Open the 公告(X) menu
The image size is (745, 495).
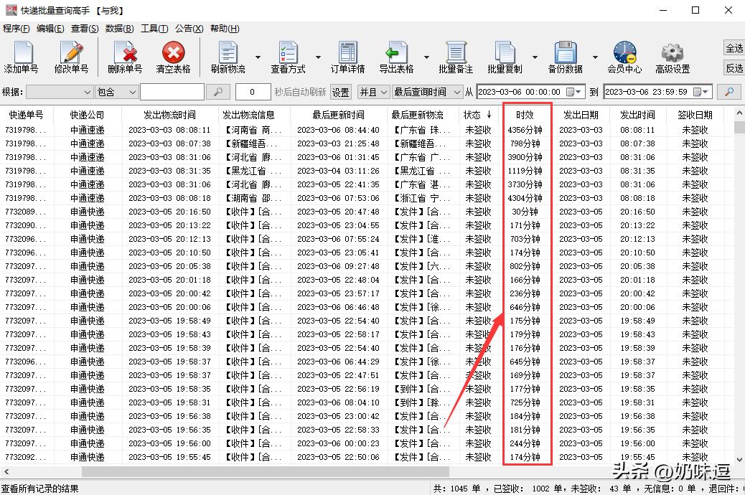pos(189,29)
